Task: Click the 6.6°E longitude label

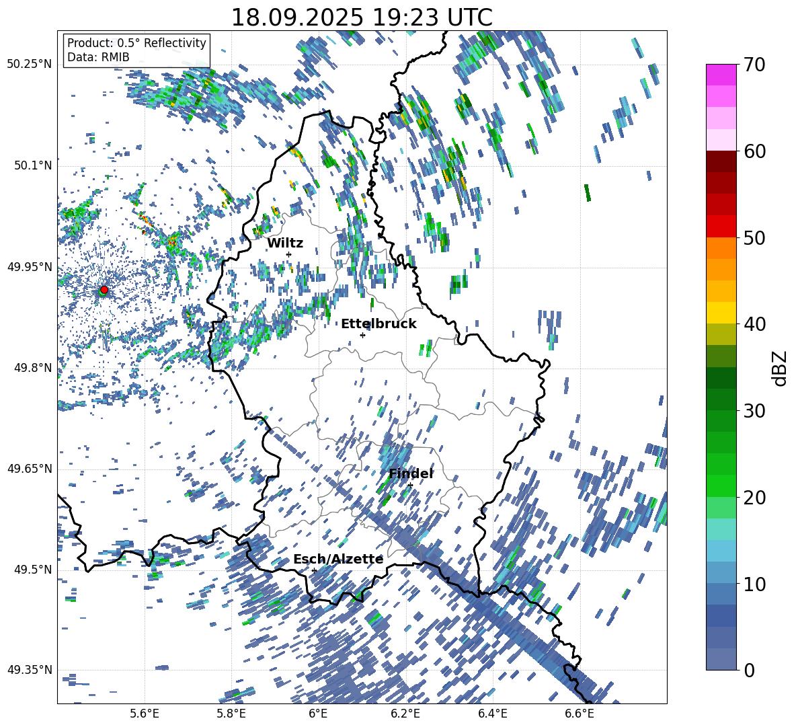Action: coord(580,714)
